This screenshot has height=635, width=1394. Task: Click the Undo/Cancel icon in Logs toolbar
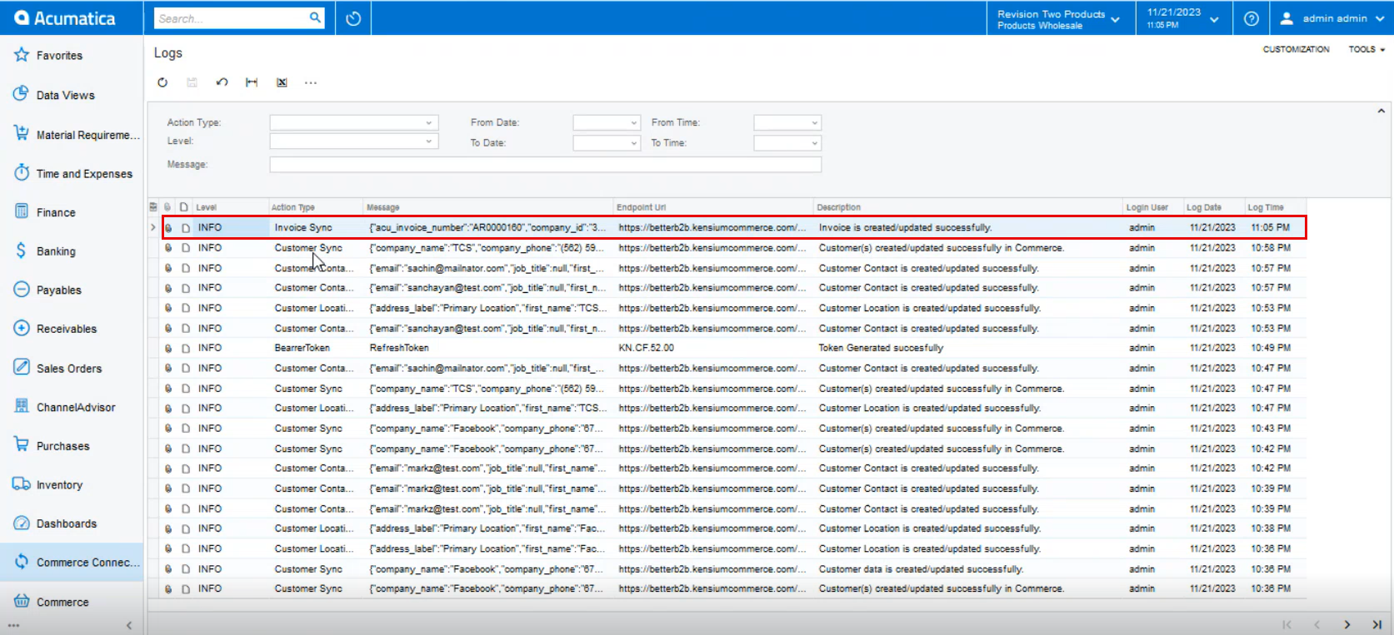pyautogui.click(x=222, y=82)
